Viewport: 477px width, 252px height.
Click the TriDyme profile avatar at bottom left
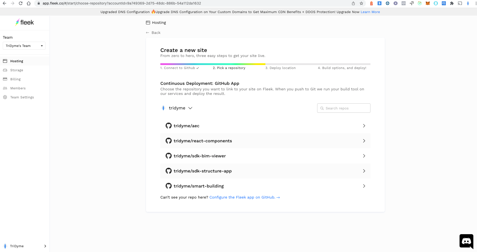(5, 246)
